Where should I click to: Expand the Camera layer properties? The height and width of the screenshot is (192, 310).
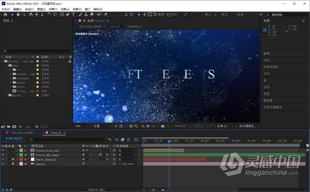17,164
